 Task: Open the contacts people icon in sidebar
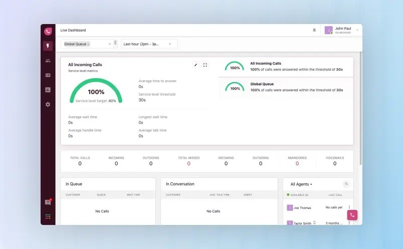pos(48,61)
